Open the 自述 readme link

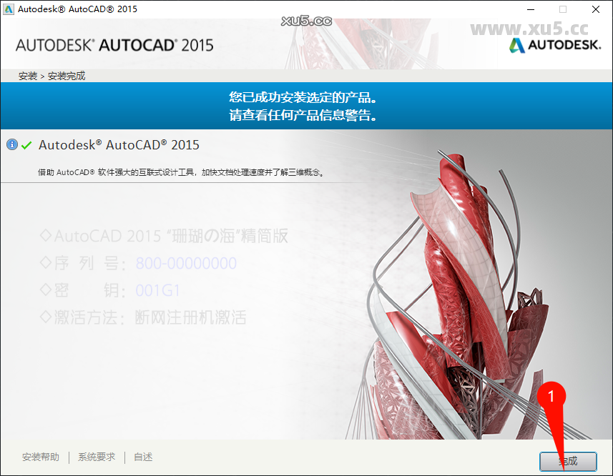(x=142, y=457)
